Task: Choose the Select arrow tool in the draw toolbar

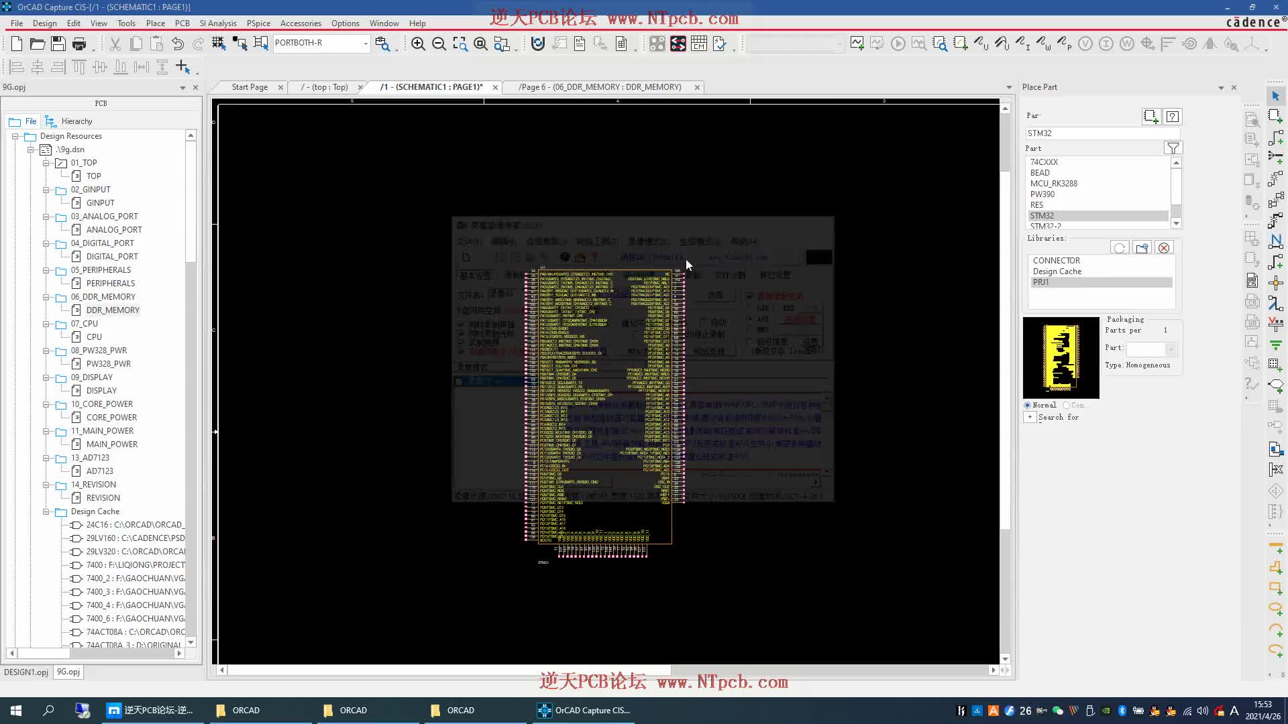Action: [x=1276, y=96]
